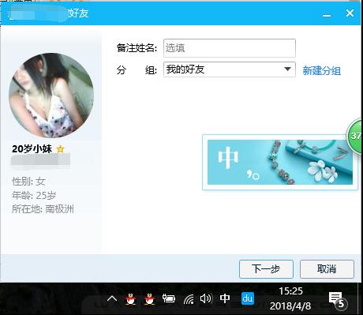Toggle the 中 input language indicator

225,298
